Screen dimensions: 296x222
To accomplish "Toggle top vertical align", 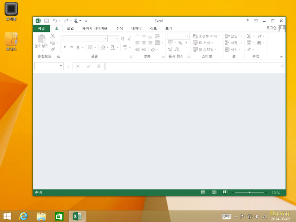I will click(138, 36).
